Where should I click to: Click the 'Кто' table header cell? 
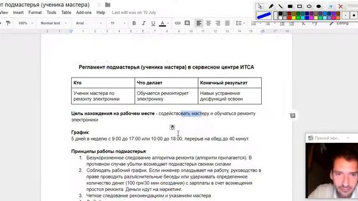pos(103,83)
